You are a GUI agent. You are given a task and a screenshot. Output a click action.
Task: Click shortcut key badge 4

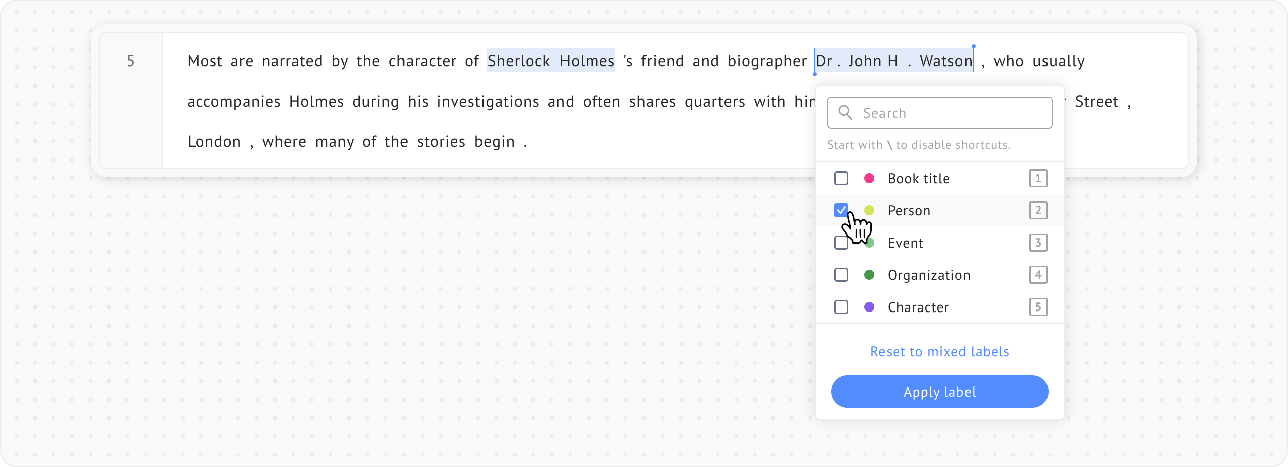click(1038, 275)
